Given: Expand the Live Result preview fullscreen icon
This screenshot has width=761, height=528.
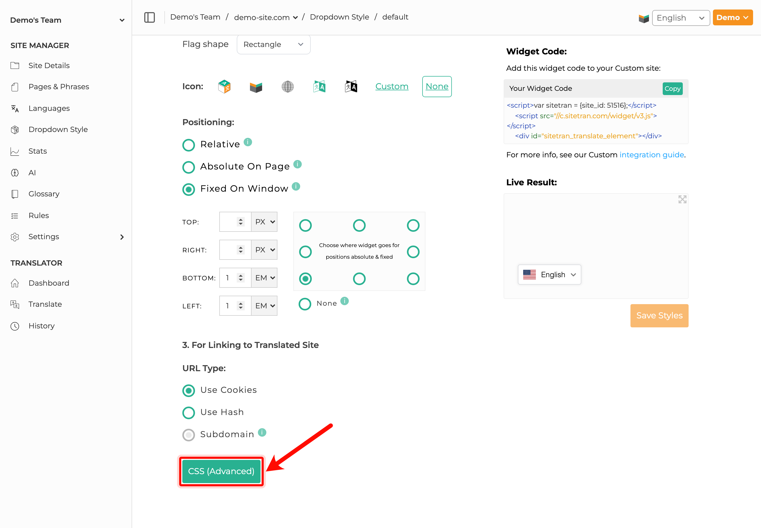Looking at the screenshot, I should pos(682,199).
